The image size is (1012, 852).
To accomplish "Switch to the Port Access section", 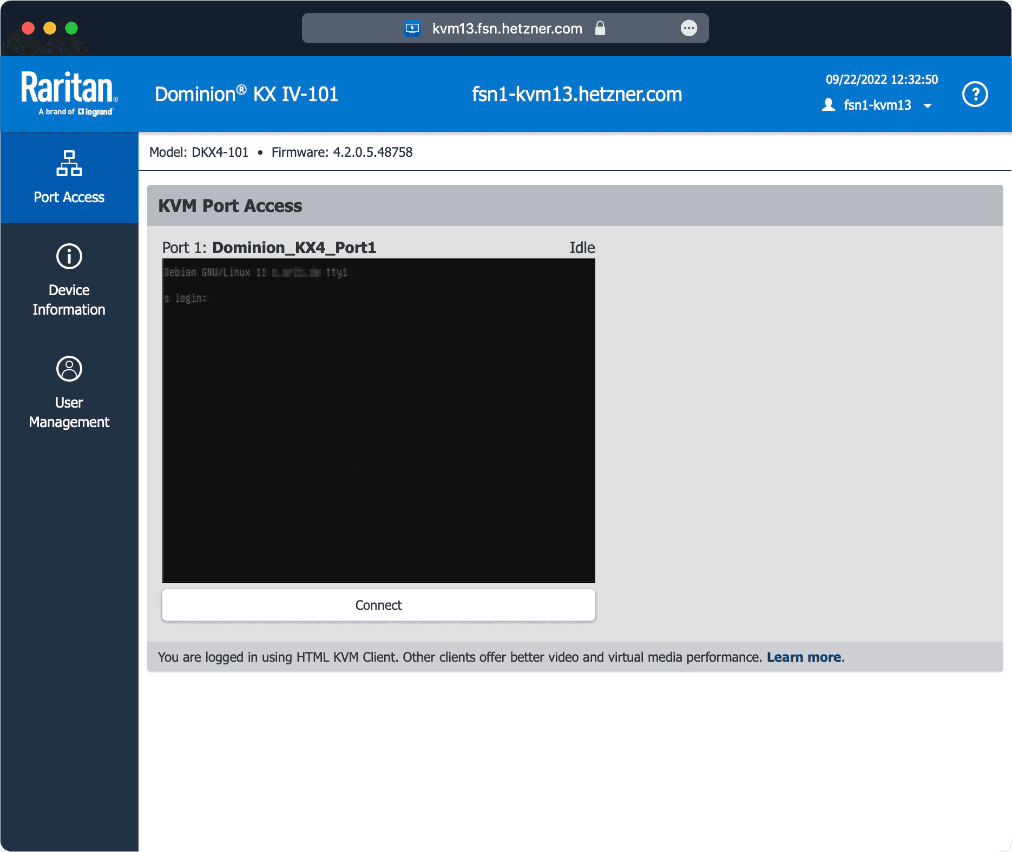I will point(69,197).
